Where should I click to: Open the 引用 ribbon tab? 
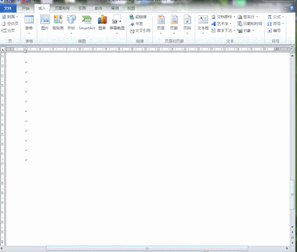(82, 8)
